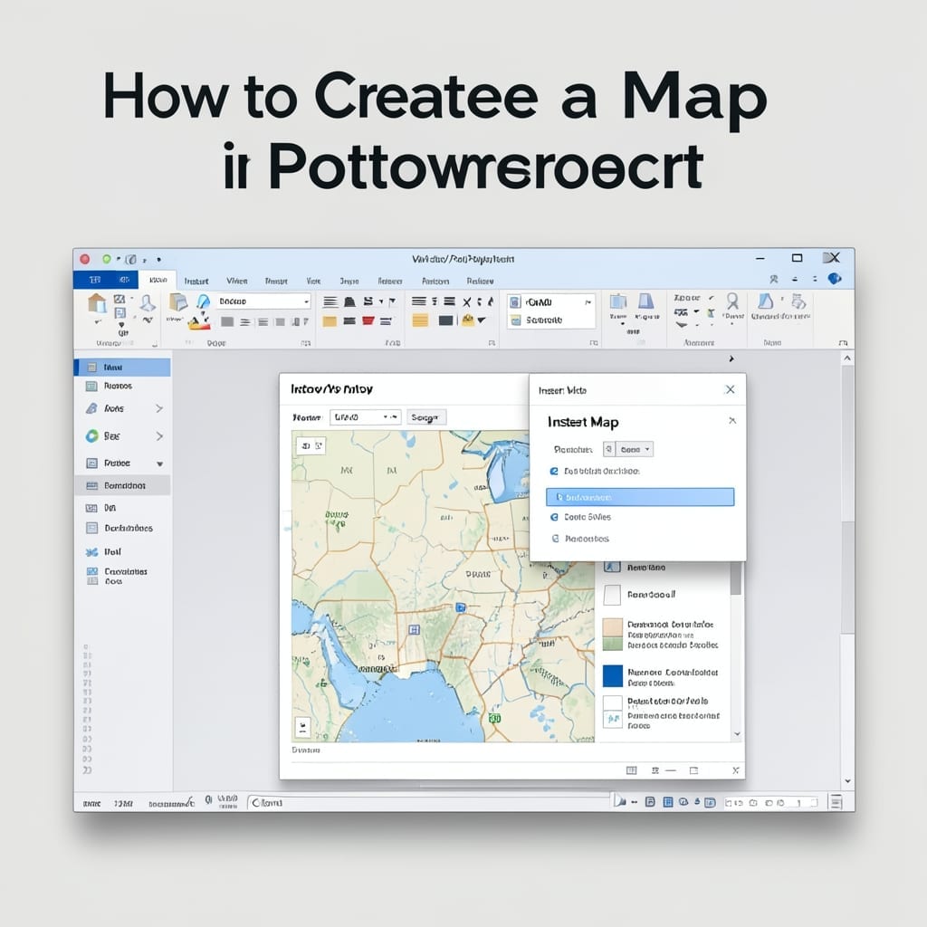Screen dimensions: 927x927
Task: Open the 'Rantorn' ribbon tab
Action: [435, 282]
